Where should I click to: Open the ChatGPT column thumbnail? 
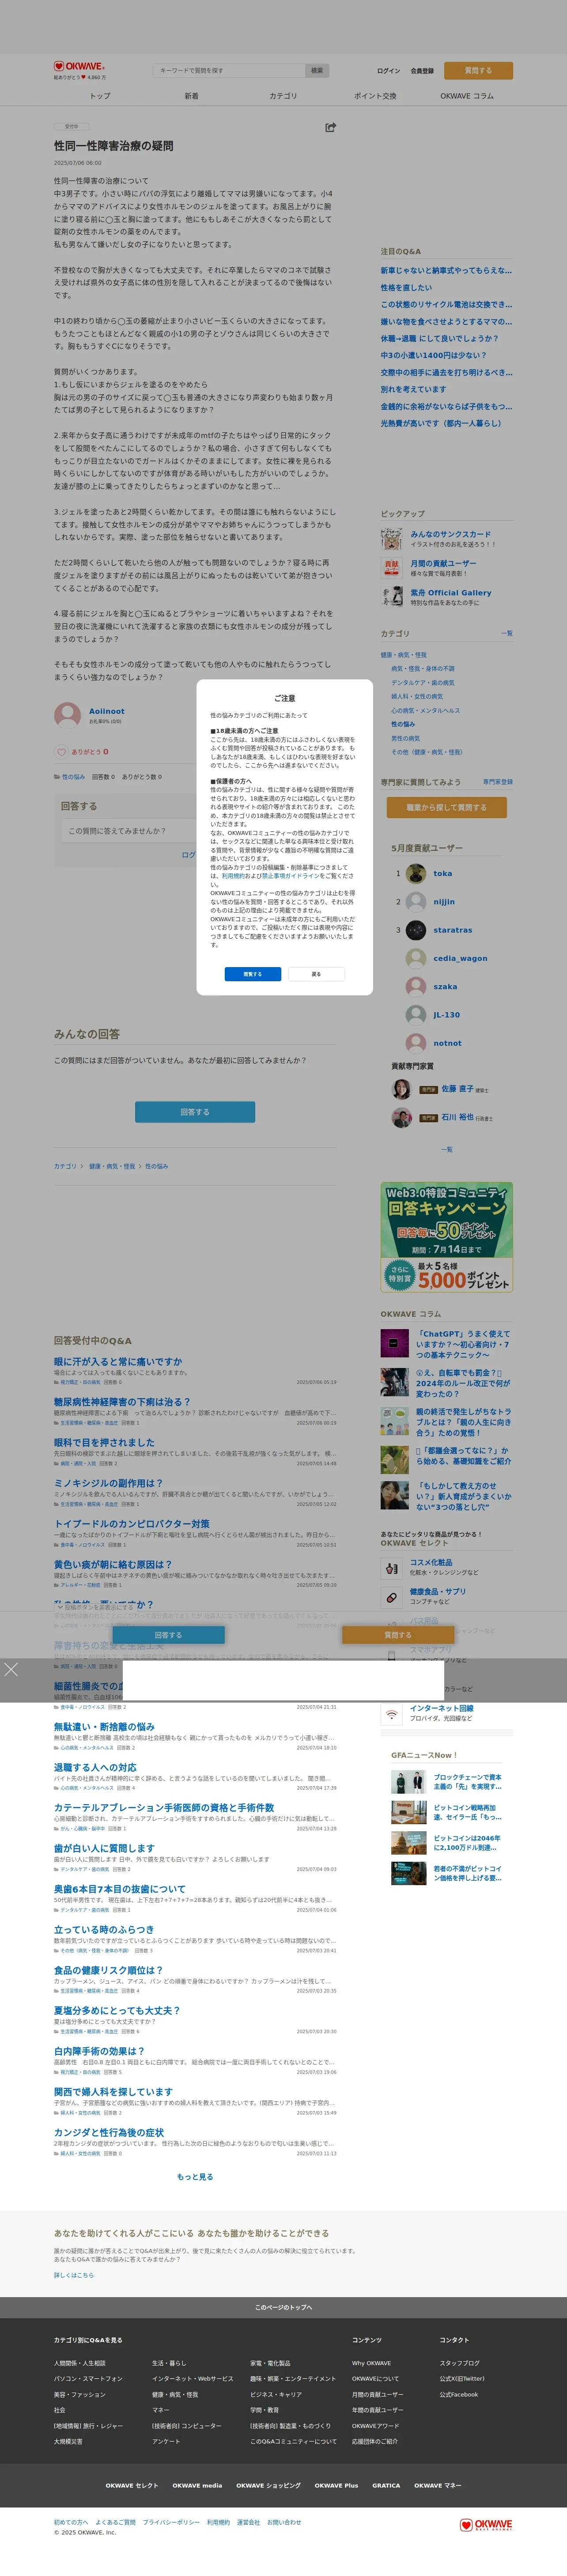click(394, 1342)
